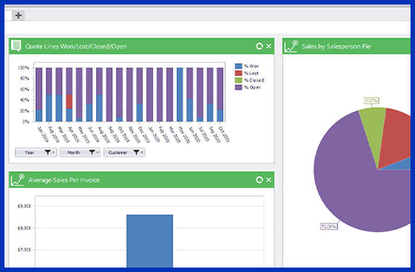Screen dimensions: 415x272
Task: Click the red Lost segment in Apr 2019 bar
Action: (x=69, y=102)
